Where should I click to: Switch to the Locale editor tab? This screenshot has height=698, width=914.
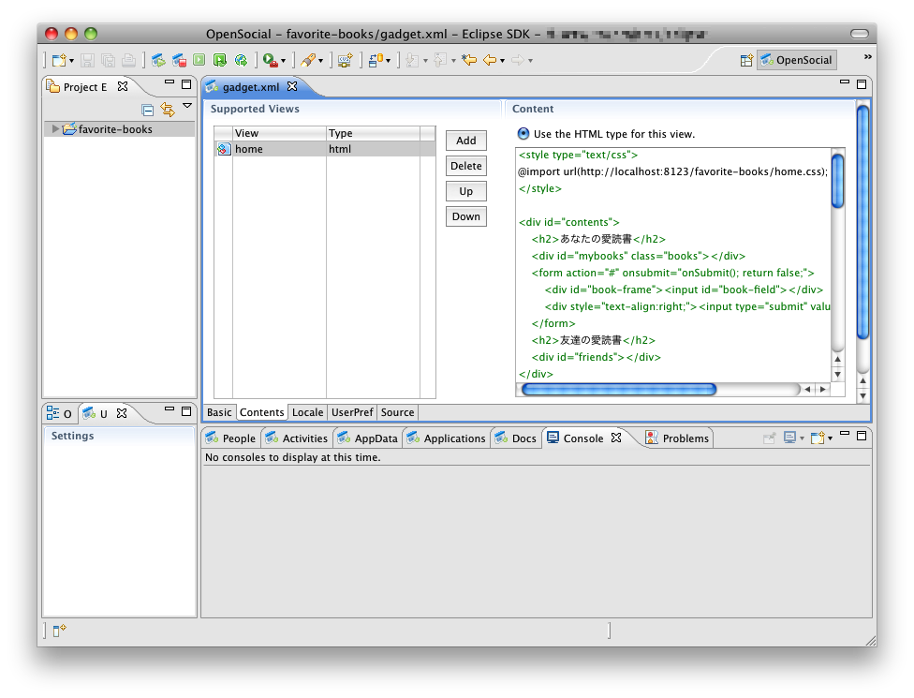point(308,412)
